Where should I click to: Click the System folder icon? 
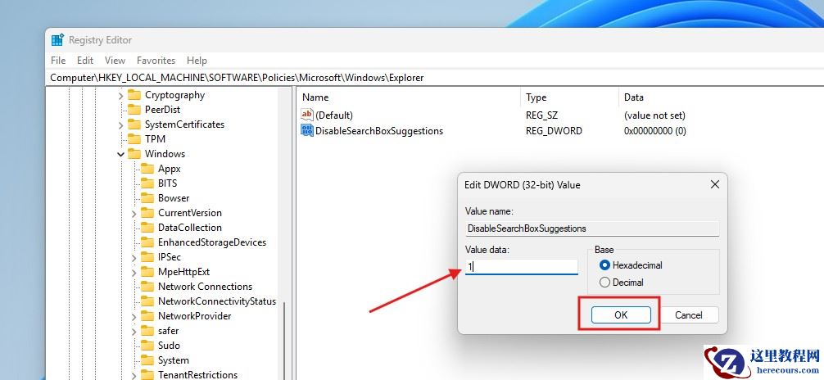coord(147,360)
